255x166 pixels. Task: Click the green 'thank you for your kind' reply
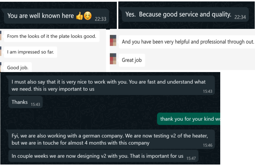tap(189, 119)
